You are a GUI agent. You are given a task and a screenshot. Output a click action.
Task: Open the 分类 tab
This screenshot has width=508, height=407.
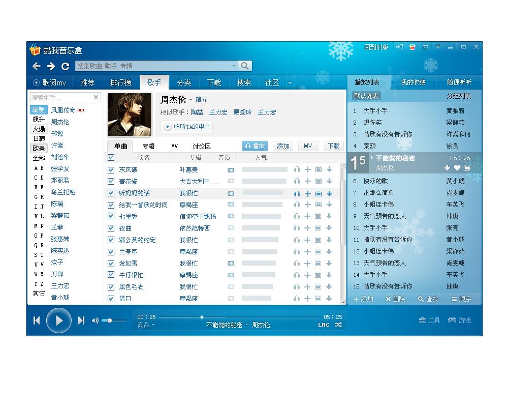click(x=184, y=83)
